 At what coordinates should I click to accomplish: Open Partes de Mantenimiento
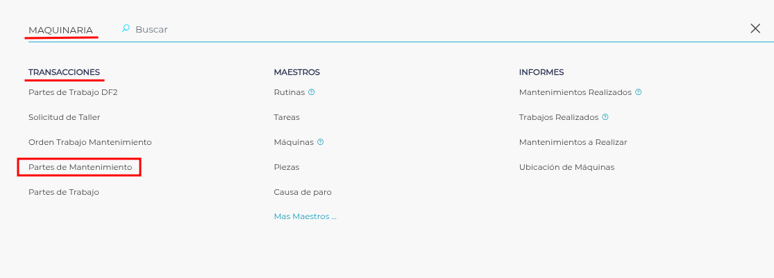80,167
